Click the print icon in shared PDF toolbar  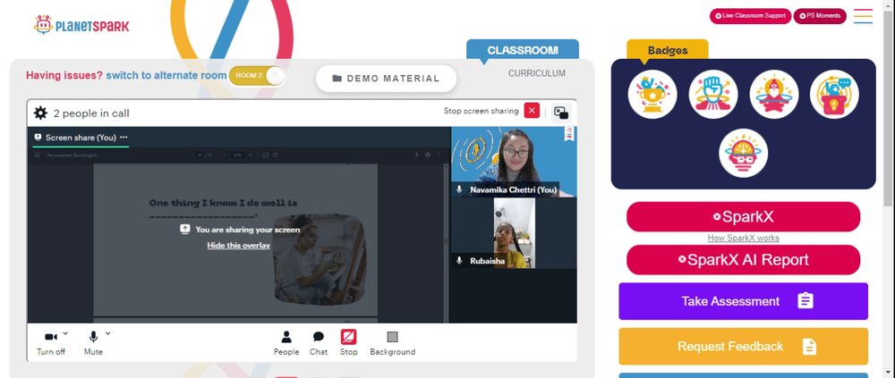428,155
